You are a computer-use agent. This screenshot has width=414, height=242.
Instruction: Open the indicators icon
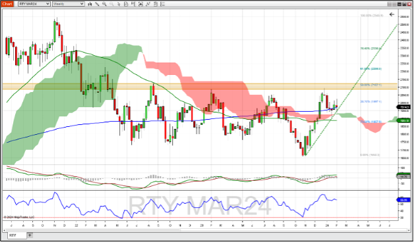(x=148, y=4)
